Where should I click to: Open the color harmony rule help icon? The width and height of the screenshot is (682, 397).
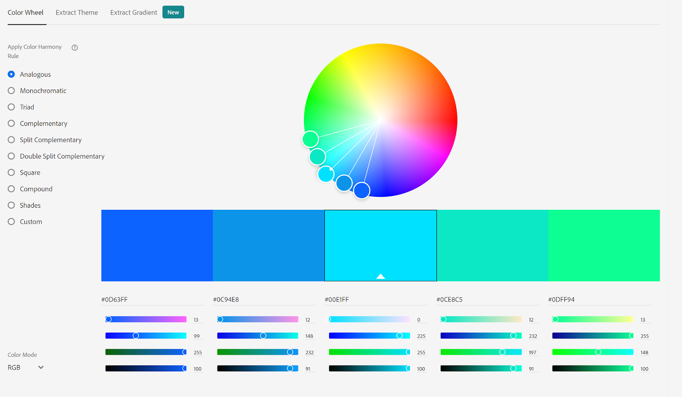click(75, 47)
